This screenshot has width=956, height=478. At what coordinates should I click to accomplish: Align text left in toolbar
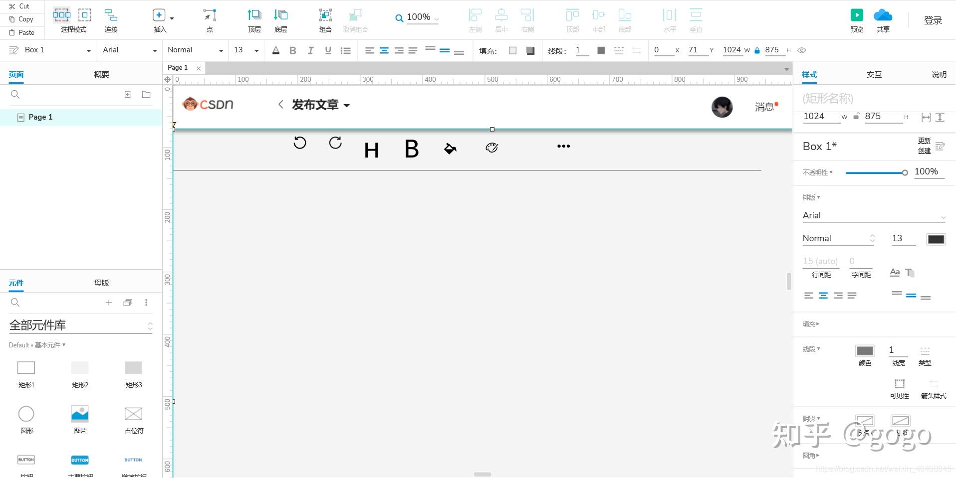click(x=370, y=50)
